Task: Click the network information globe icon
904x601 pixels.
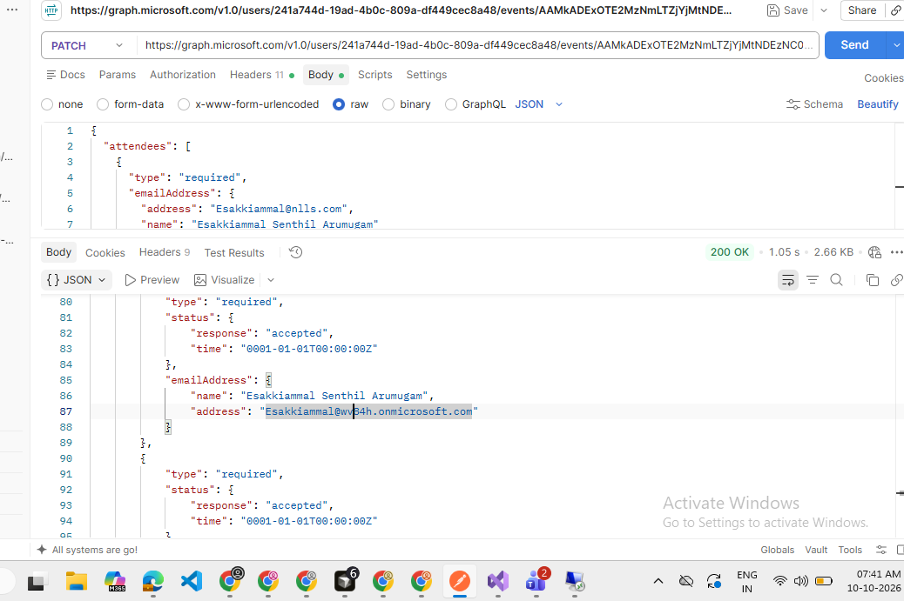Action: (x=874, y=252)
